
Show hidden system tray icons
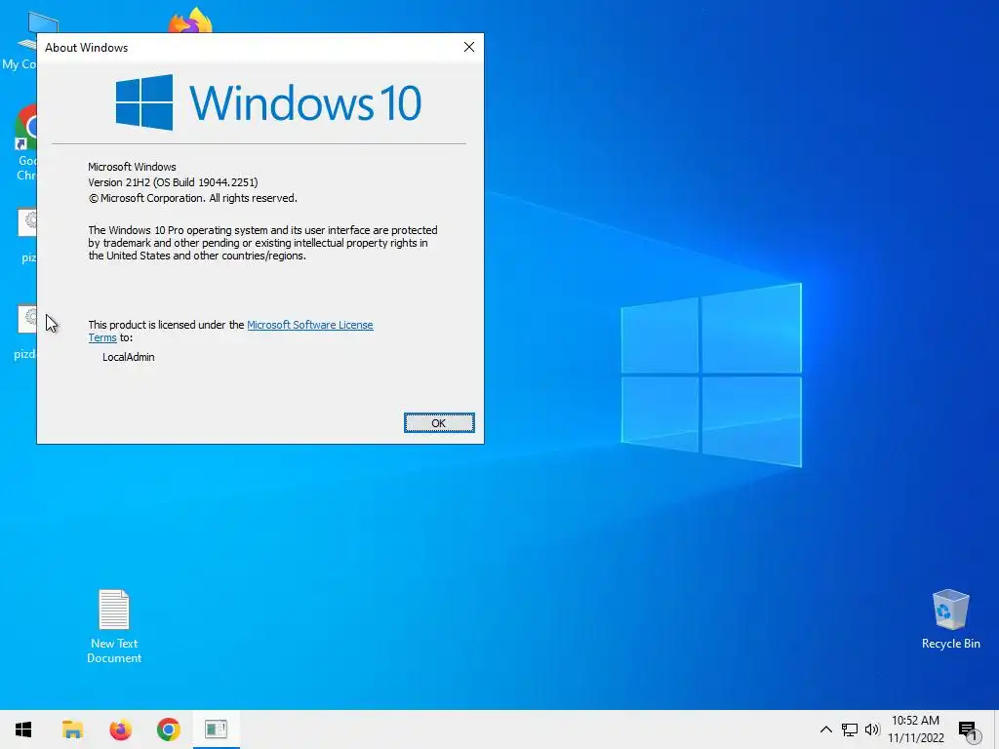pos(825,729)
